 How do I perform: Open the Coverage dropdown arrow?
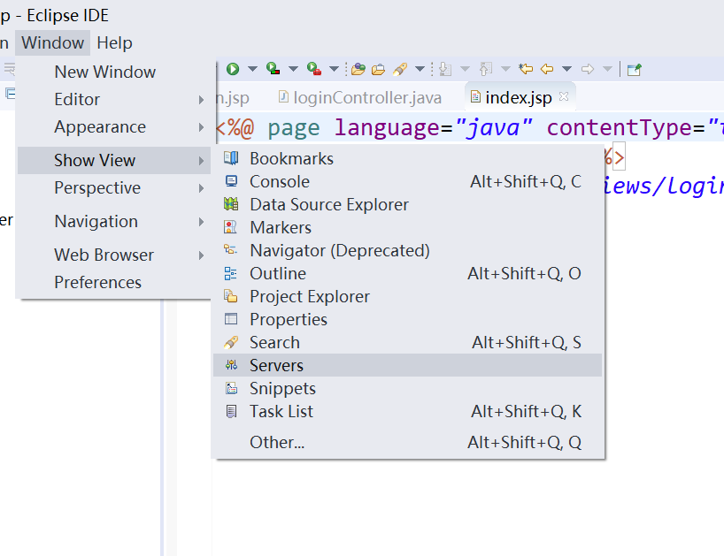(293, 69)
